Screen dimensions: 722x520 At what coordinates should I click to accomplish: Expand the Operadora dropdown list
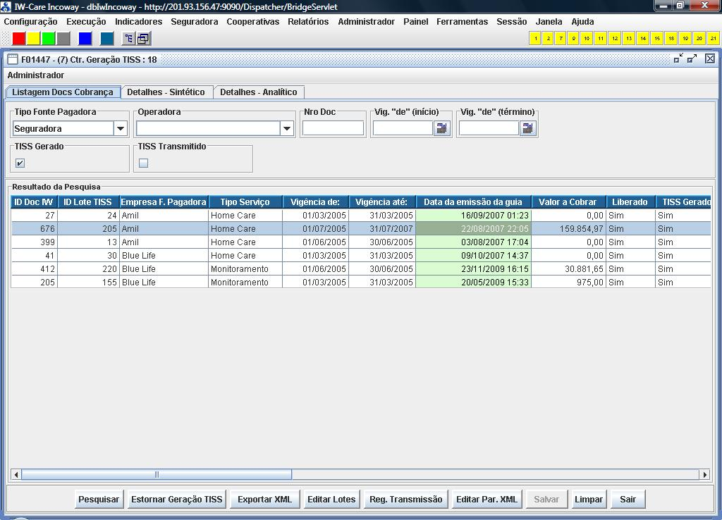coord(287,128)
